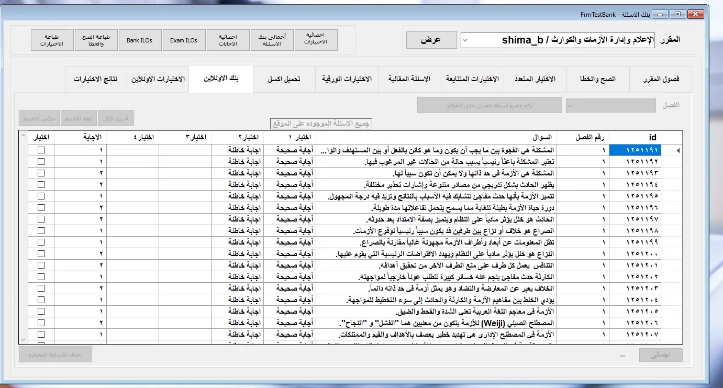Go to the الاختيار المتعدد tab

click(x=535, y=79)
